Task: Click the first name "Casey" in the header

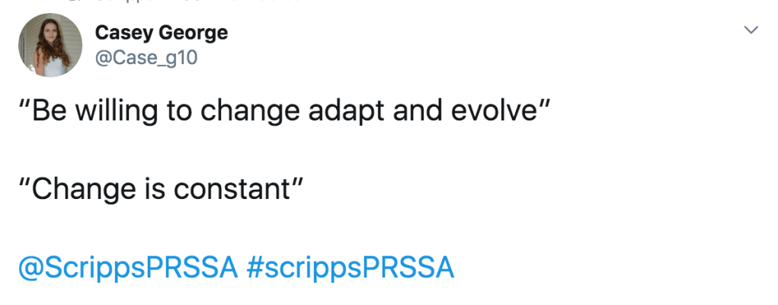Action: [x=119, y=34]
